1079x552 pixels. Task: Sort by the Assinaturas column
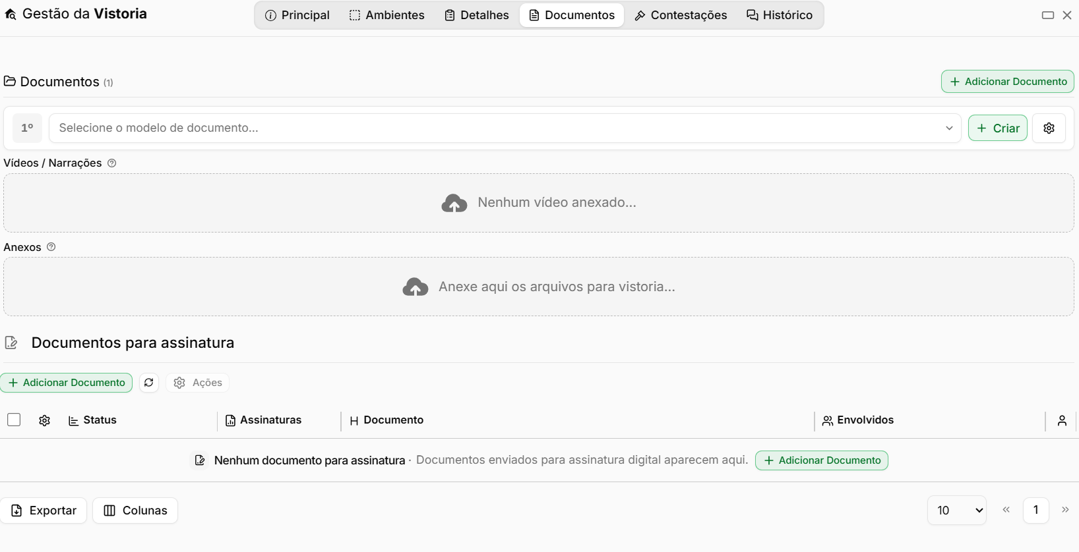263,420
